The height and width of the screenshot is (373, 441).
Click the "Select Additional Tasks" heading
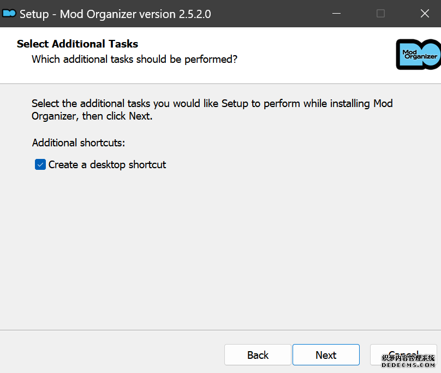pyautogui.click(x=78, y=44)
